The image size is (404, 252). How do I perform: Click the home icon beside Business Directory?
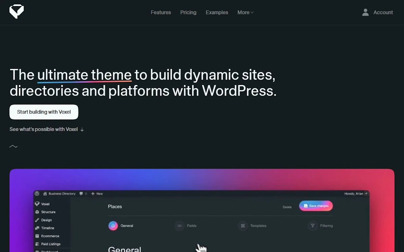(x=45, y=194)
